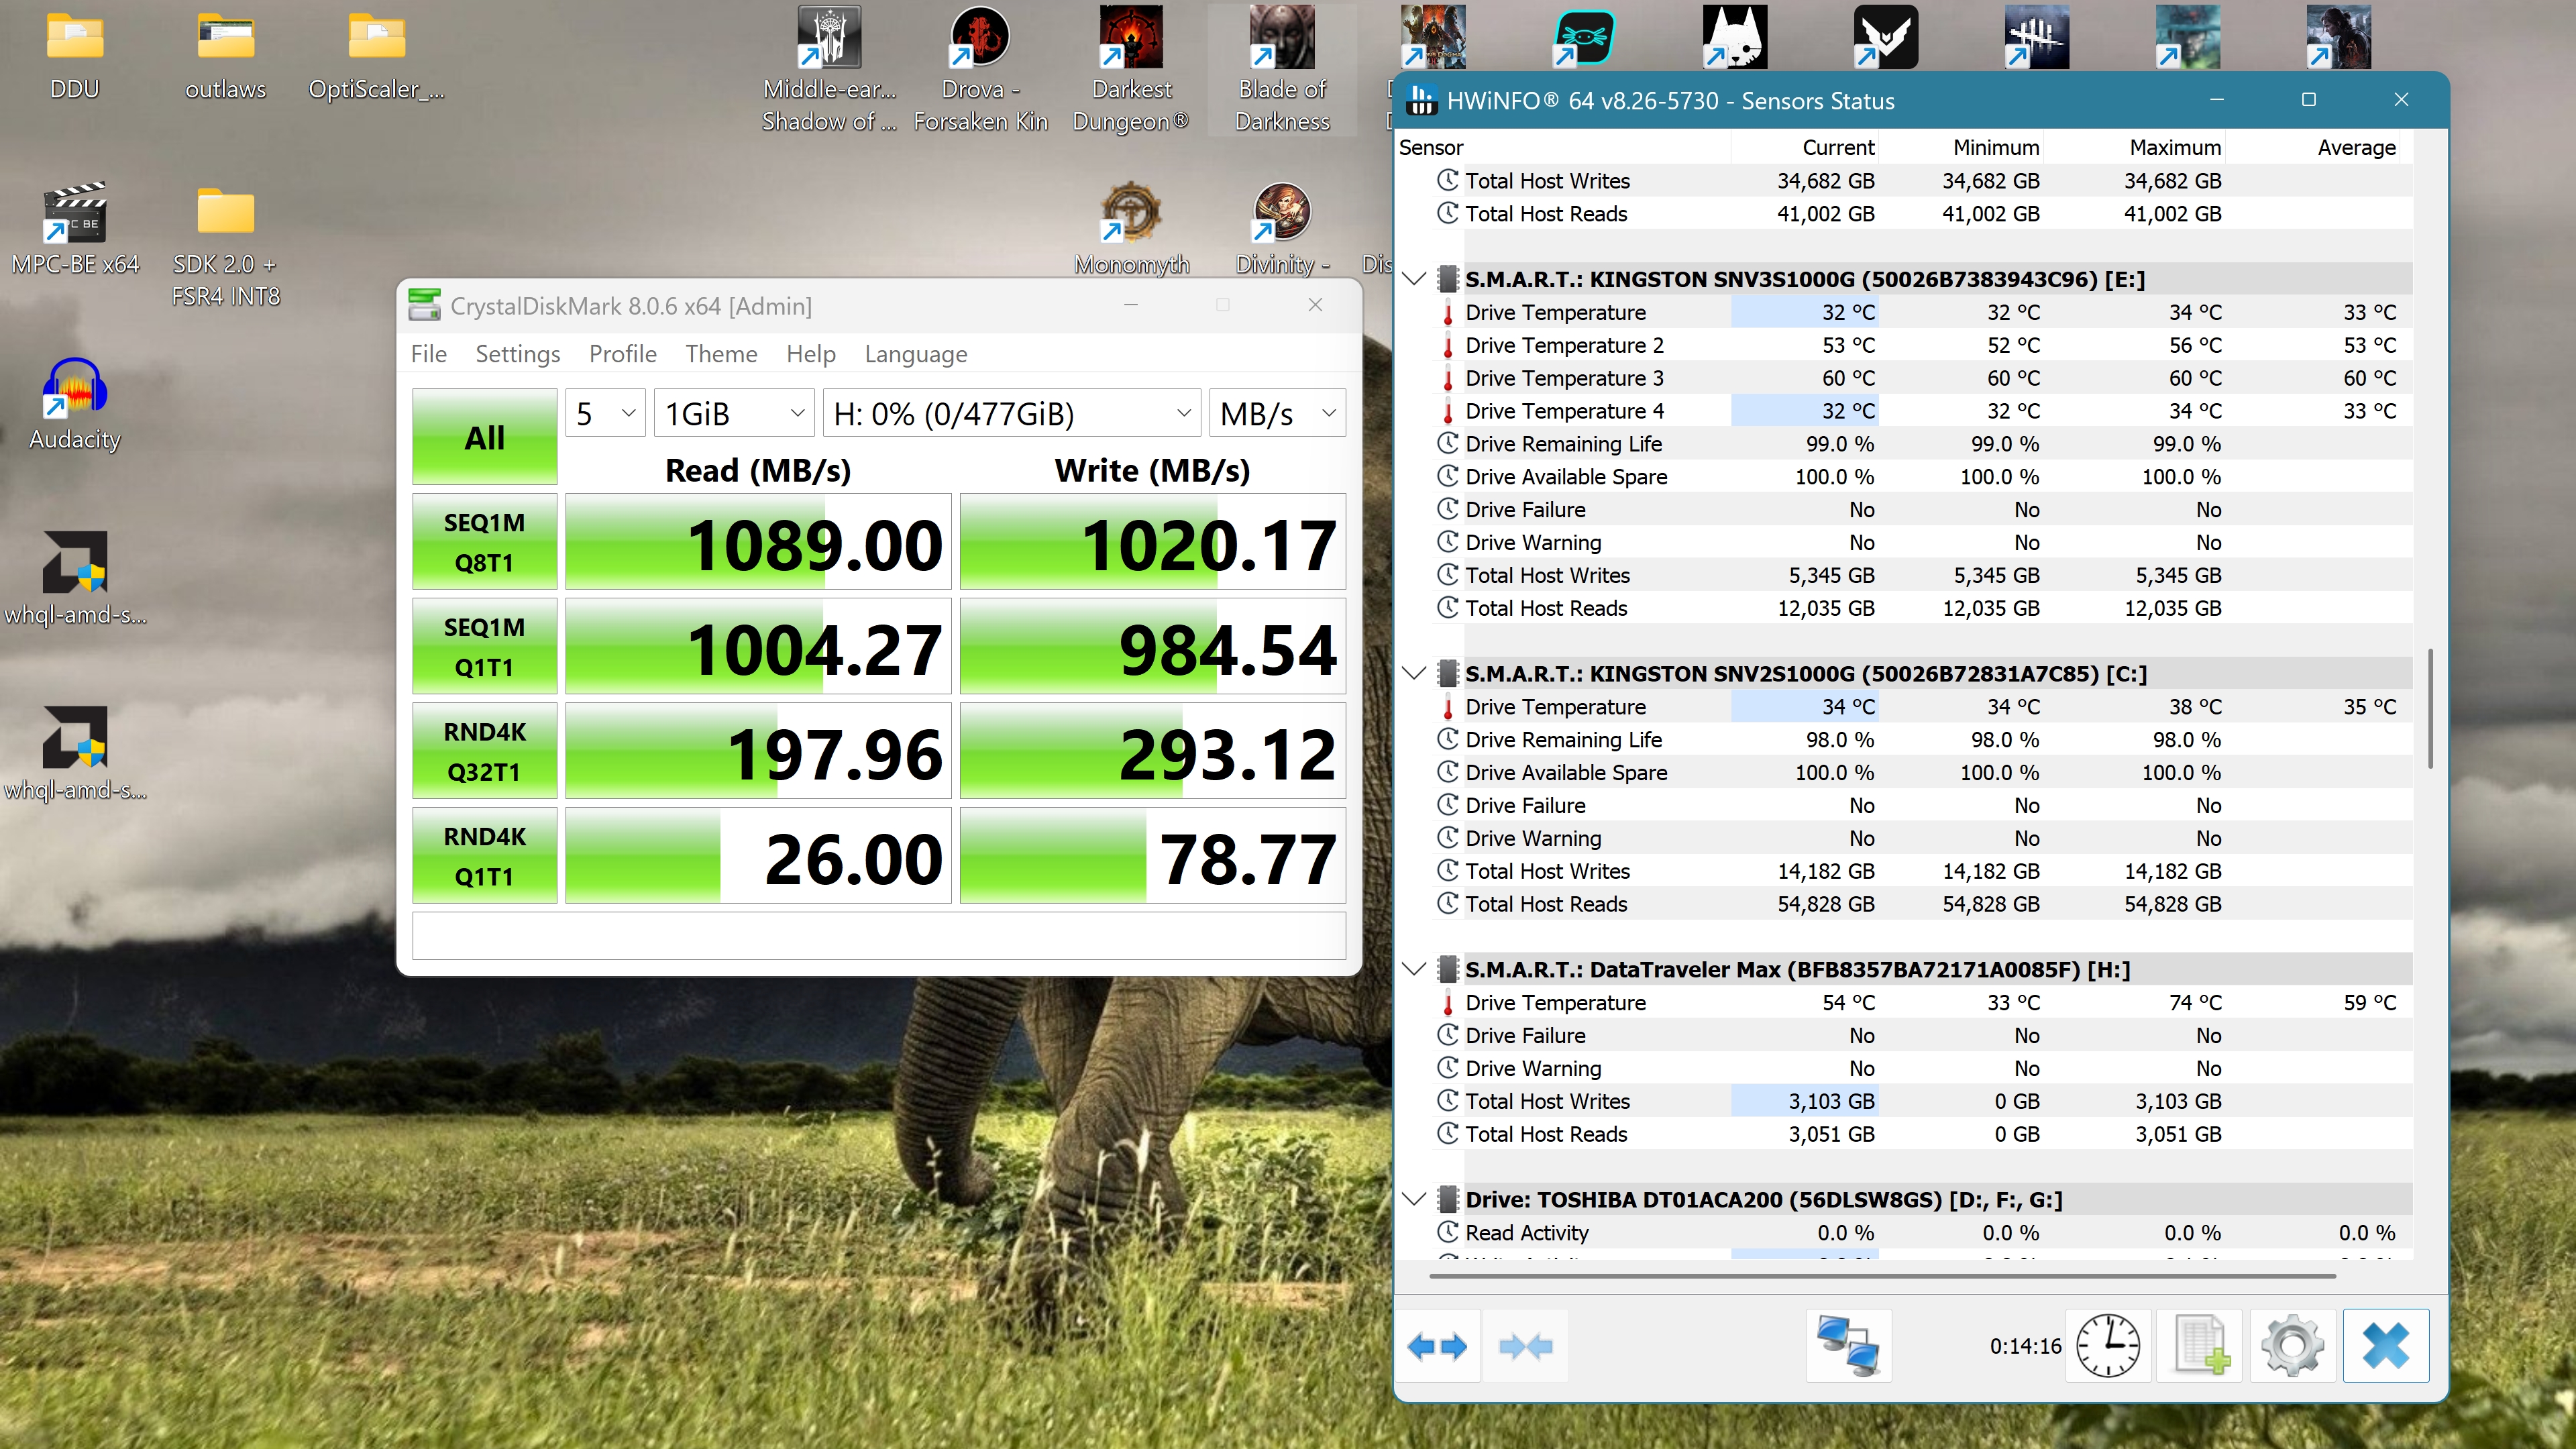The image size is (2576, 1449).
Task: Open the network remote monitoring icon
Action: 1848,1346
